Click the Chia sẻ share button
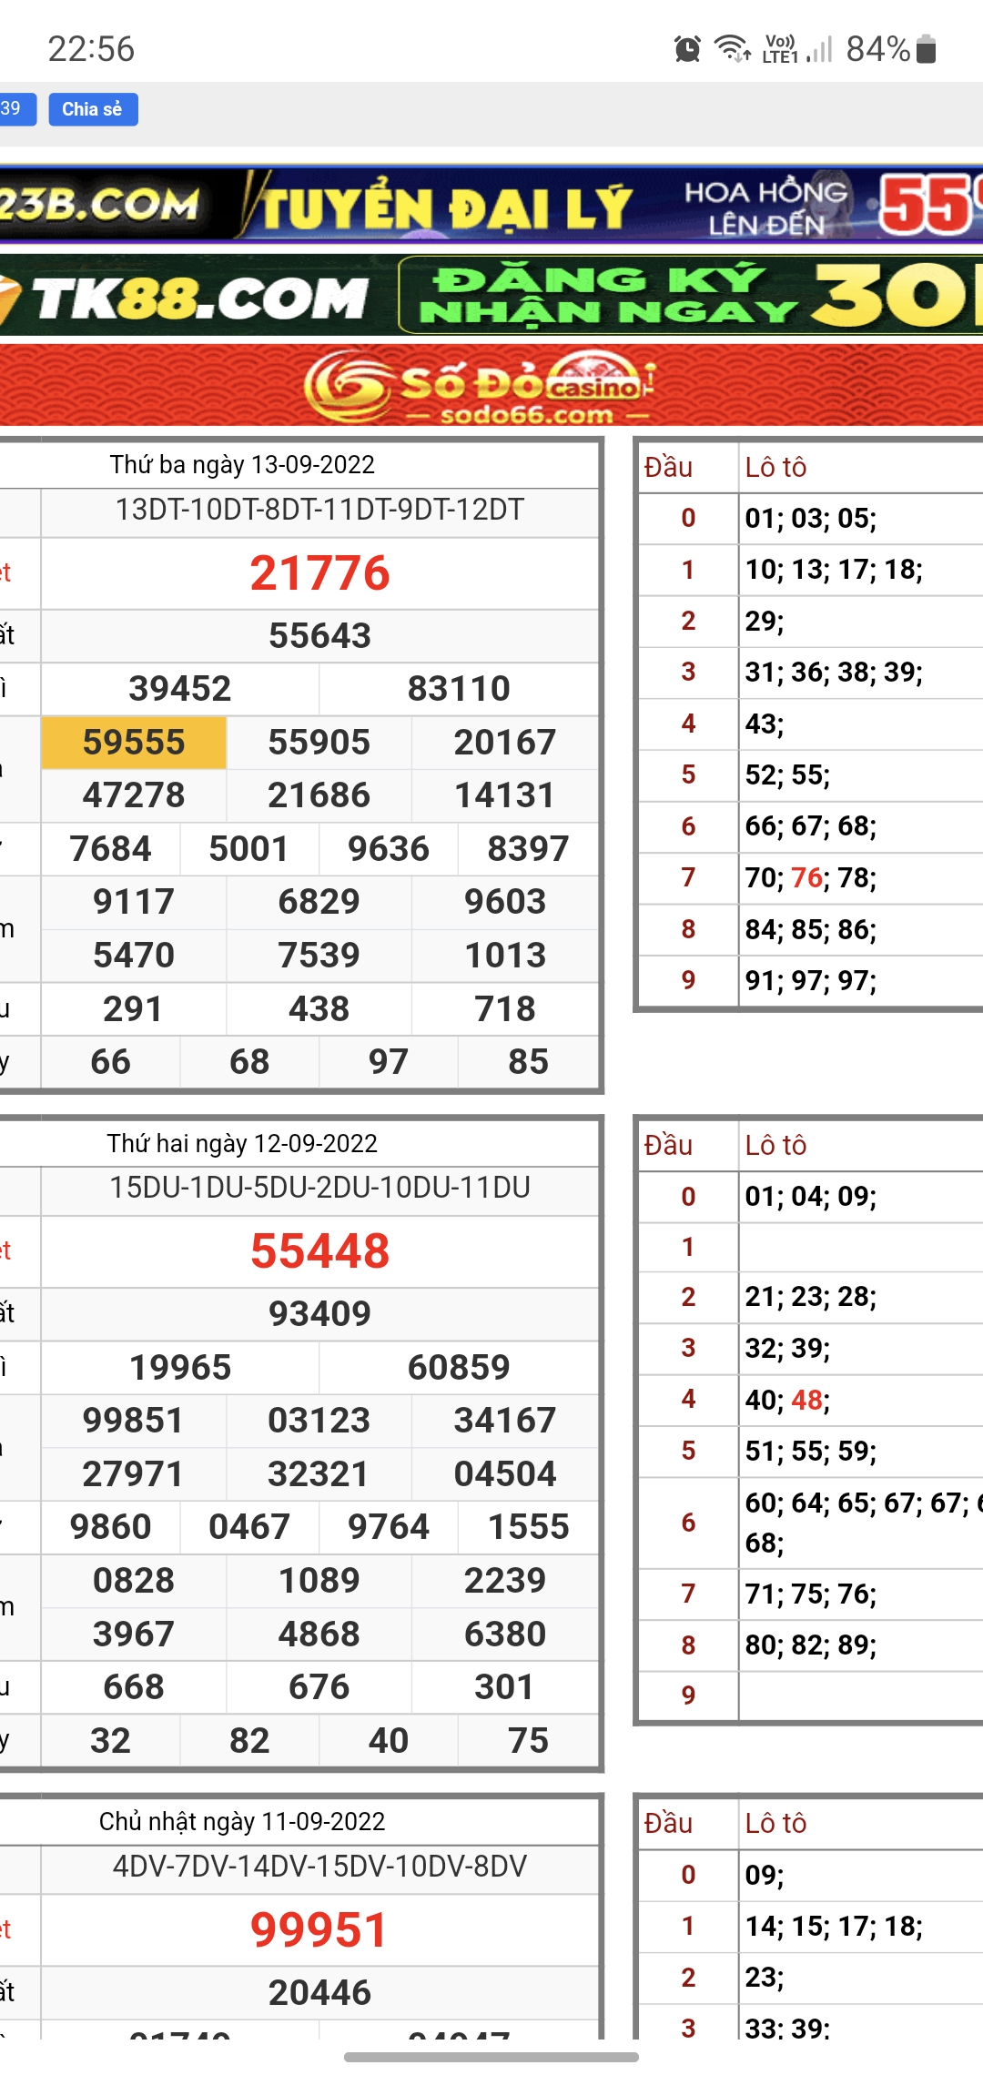The height and width of the screenshot is (2075, 983). coord(92,109)
